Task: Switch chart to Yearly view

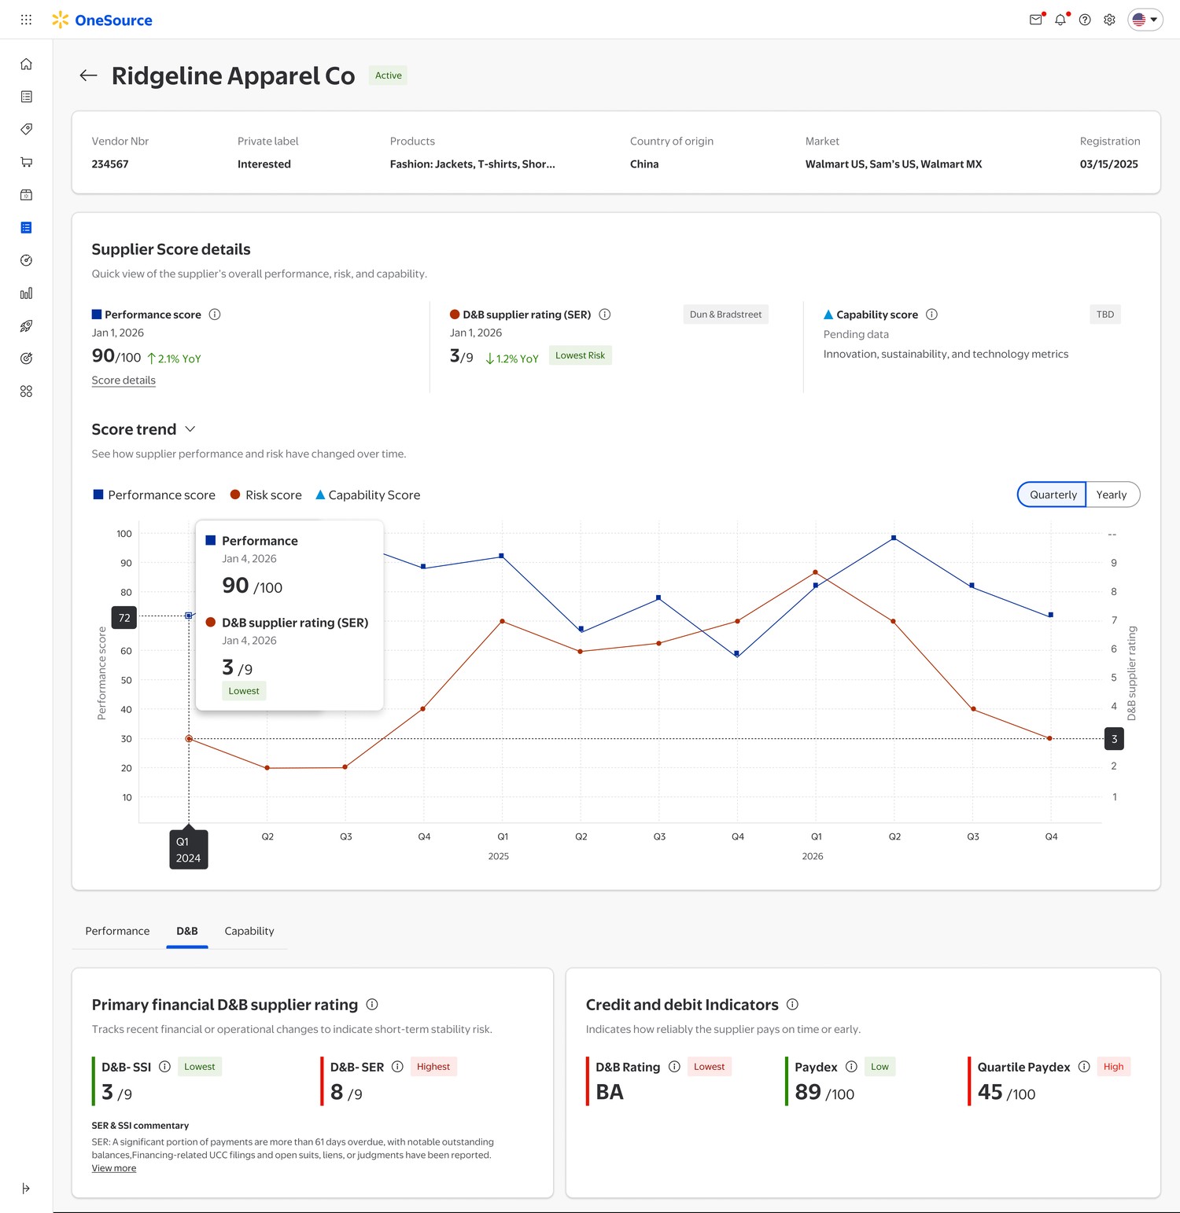Action: 1112,494
